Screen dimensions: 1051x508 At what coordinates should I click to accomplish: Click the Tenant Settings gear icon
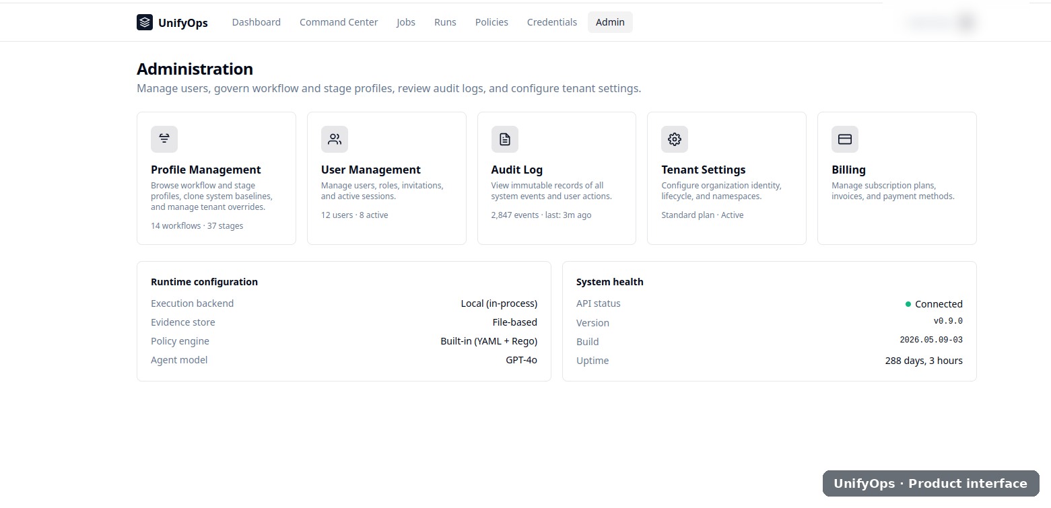pos(675,139)
